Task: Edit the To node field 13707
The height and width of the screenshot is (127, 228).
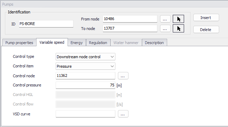Action: 130,28
